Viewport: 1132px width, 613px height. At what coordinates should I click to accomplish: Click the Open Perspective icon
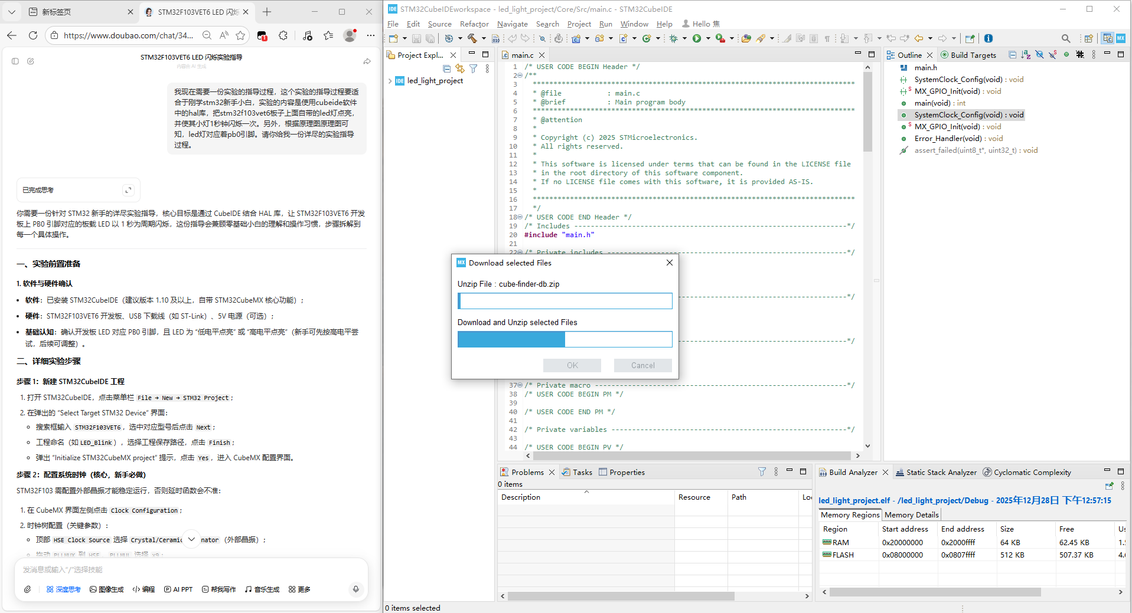(1088, 38)
